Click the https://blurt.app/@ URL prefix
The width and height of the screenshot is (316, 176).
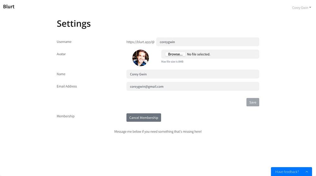(140, 42)
